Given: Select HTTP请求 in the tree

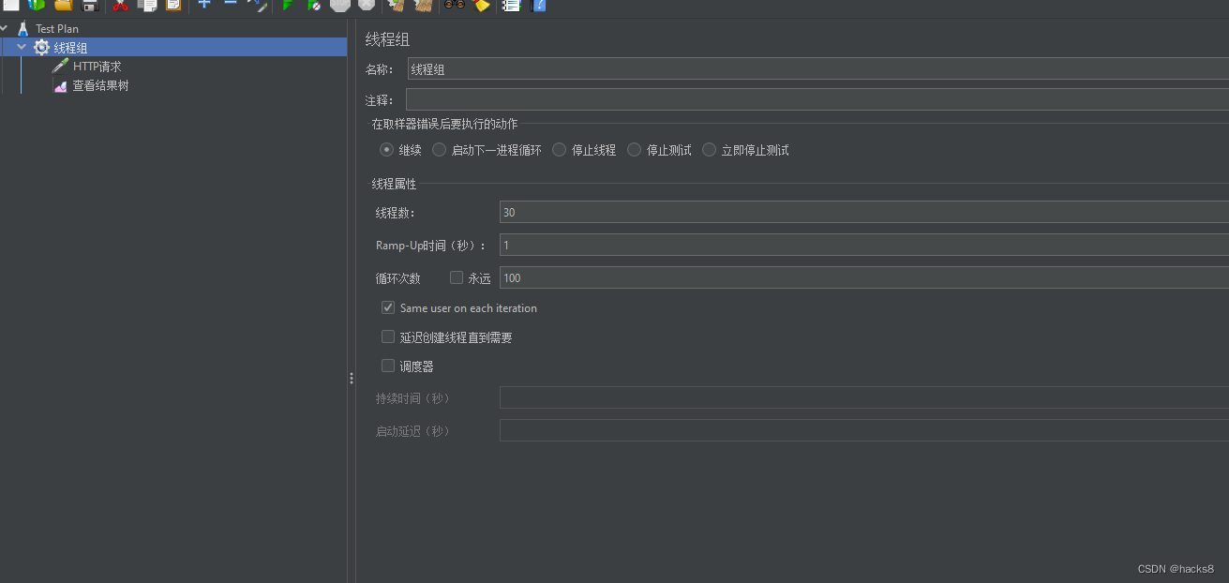Looking at the screenshot, I should pyautogui.click(x=97, y=67).
